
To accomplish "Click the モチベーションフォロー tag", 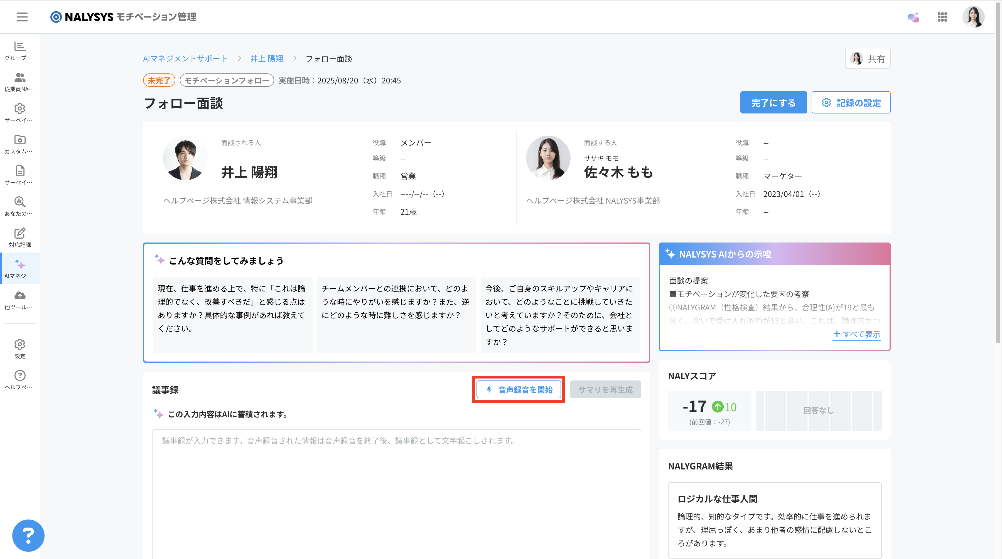I will click(x=227, y=80).
